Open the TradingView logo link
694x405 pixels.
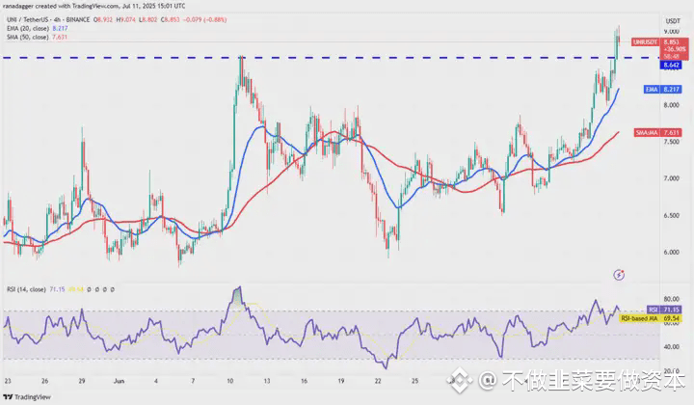coord(27,397)
